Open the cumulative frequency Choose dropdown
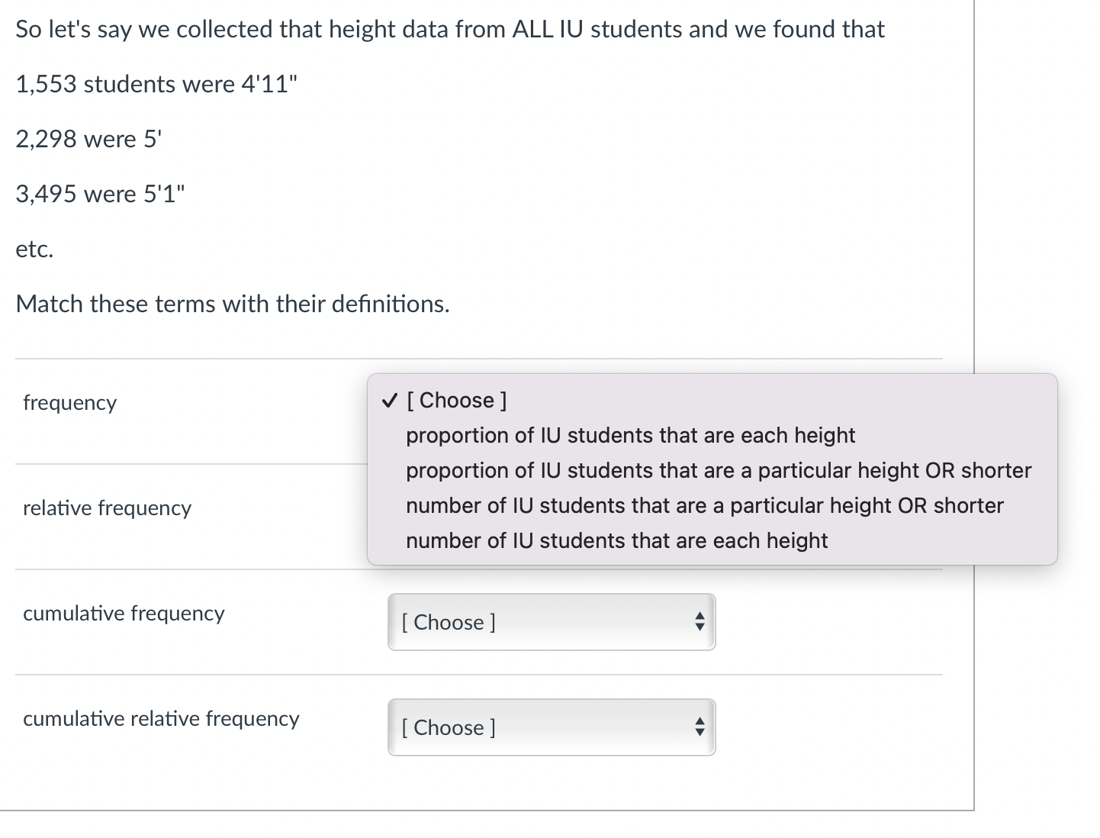This screenshot has height=838, width=1100. click(x=551, y=622)
